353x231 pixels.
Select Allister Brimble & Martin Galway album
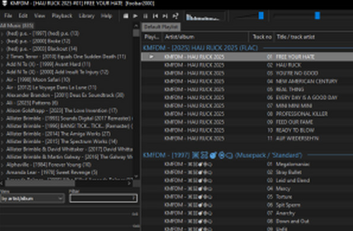click(x=69, y=156)
